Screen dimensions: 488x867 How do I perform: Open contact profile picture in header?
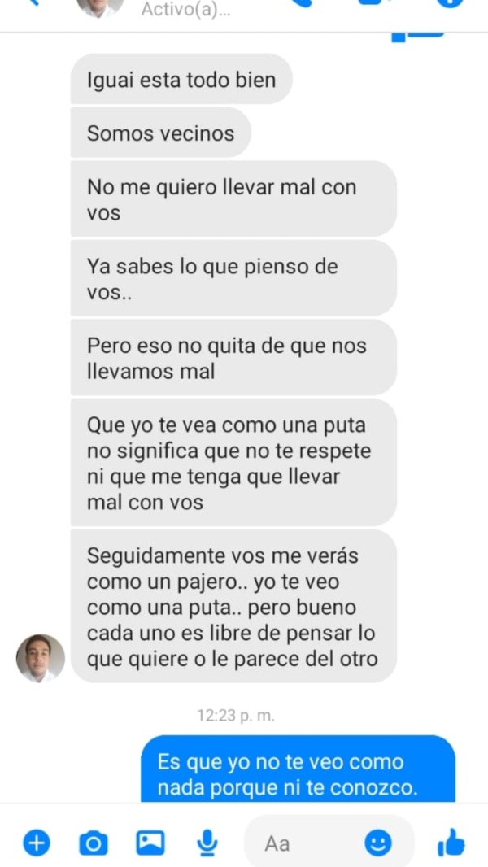point(100,6)
